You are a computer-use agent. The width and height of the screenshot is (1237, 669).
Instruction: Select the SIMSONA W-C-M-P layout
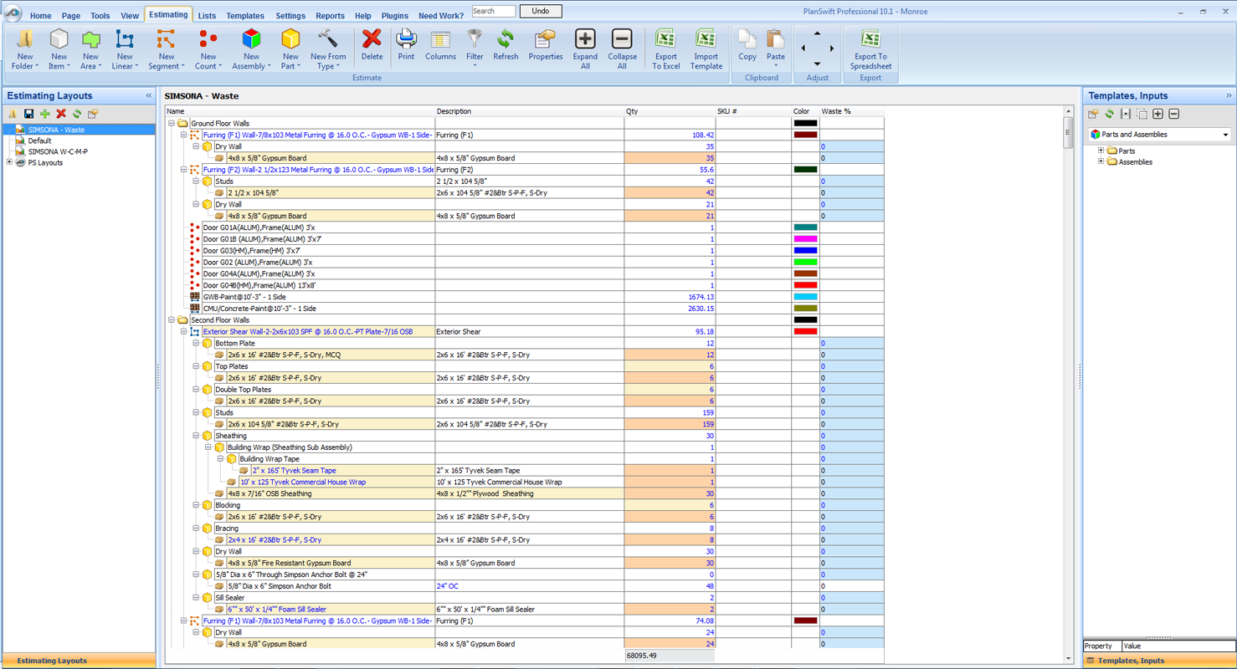tap(58, 151)
